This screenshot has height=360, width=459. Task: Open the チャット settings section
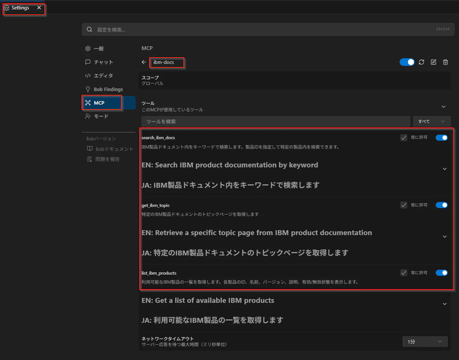click(x=109, y=62)
